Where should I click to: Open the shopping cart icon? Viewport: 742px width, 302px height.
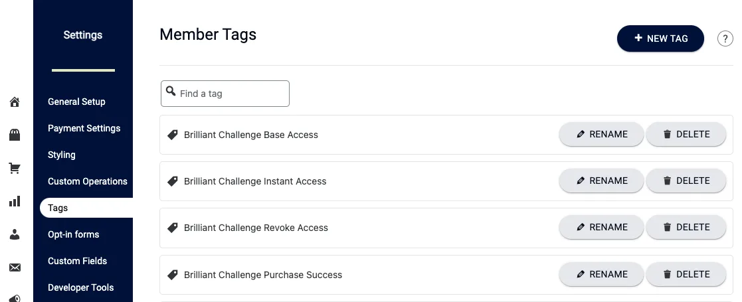(15, 169)
